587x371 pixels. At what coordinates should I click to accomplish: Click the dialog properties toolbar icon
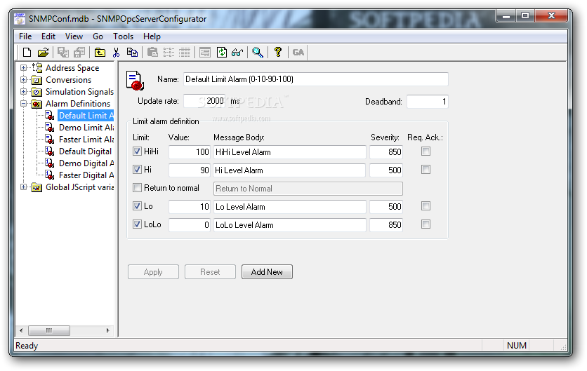[205, 53]
